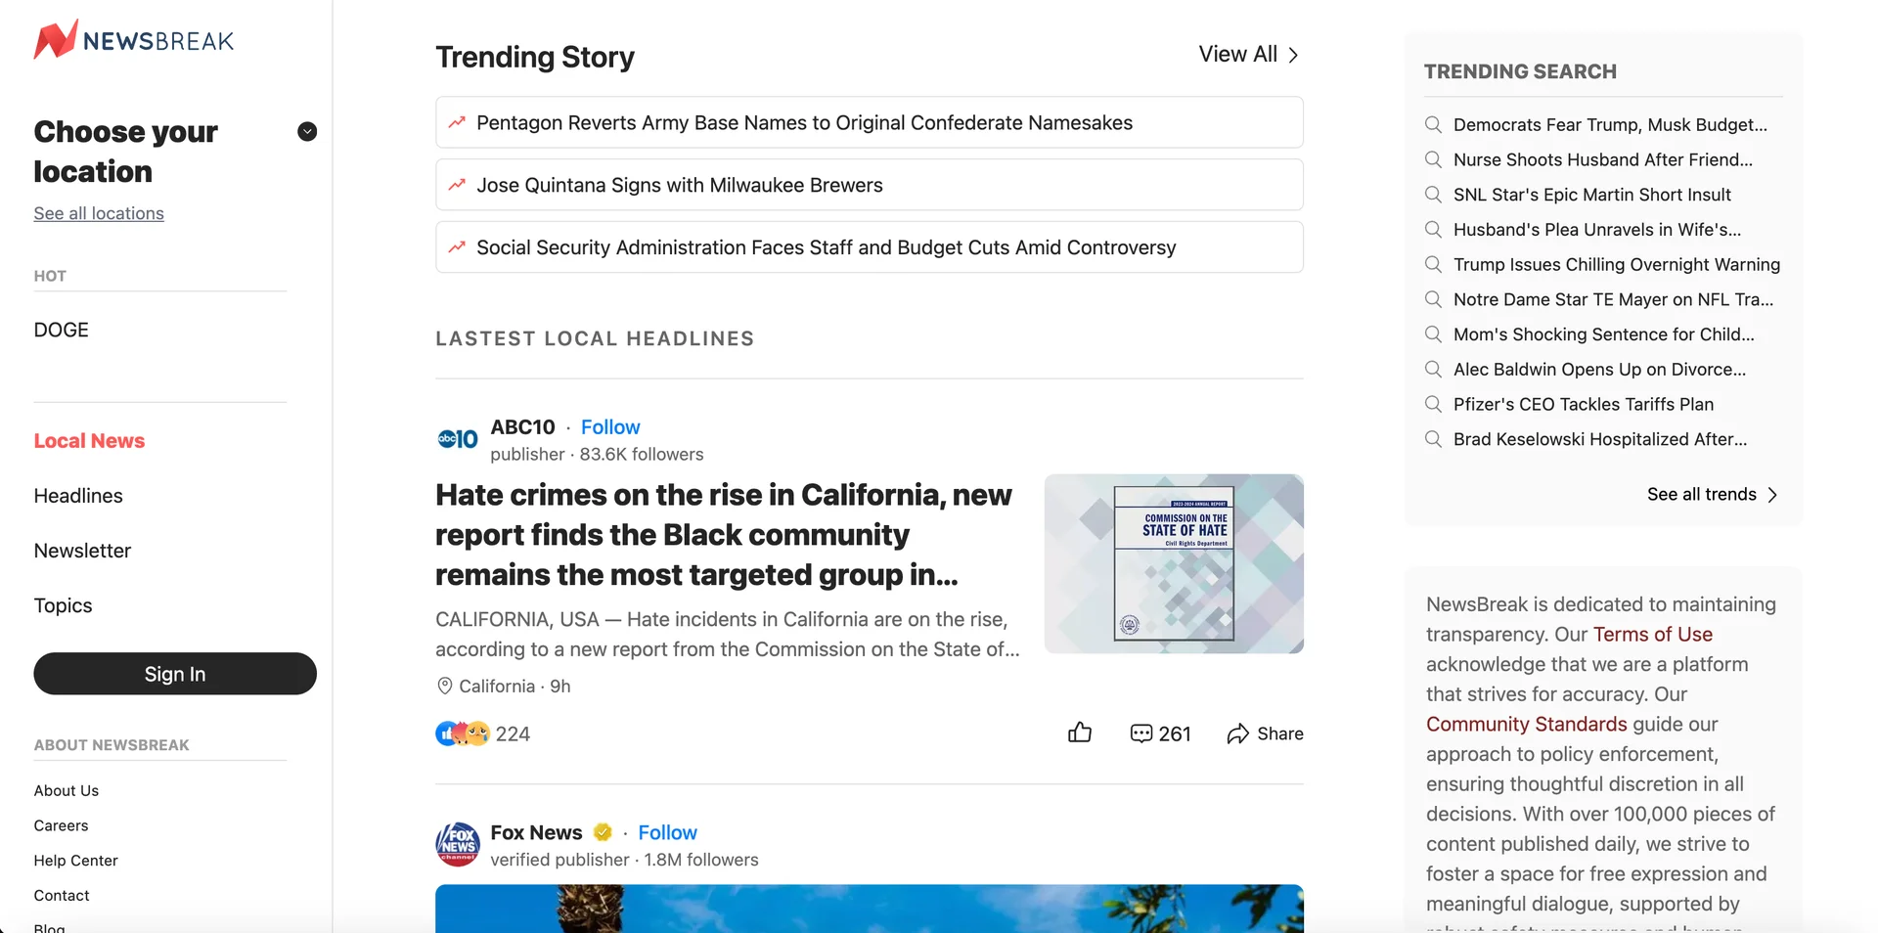Viewport: 1878px width, 933px height.
Task: Click trending arrow icon on Pentagon story
Action: [456, 122]
